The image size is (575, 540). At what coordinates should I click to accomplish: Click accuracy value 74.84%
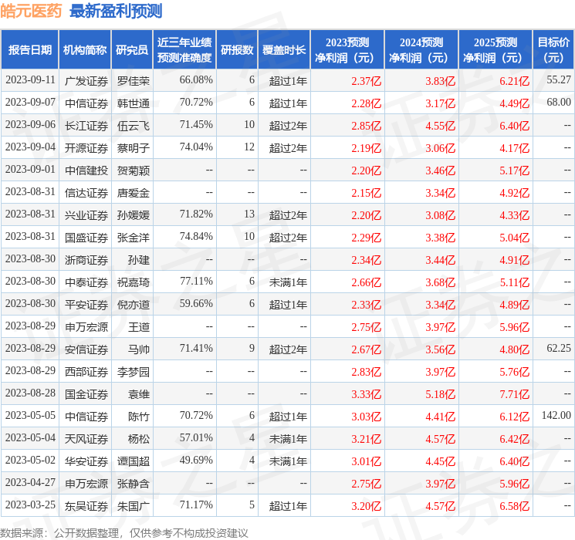[x=196, y=236]
